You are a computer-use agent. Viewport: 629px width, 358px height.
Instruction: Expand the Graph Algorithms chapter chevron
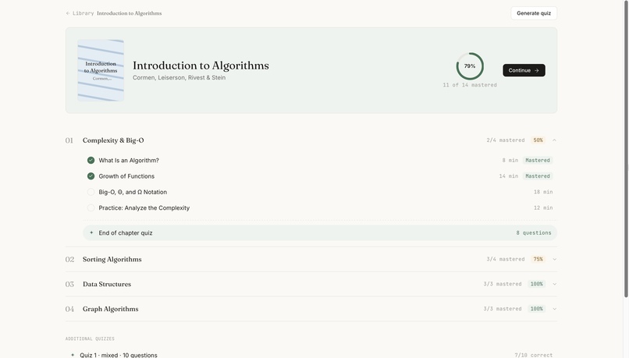(554, 309)
